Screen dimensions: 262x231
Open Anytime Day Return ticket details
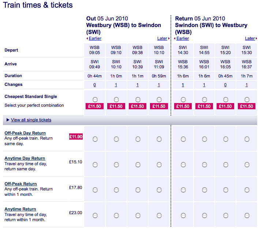click(25, 158)
